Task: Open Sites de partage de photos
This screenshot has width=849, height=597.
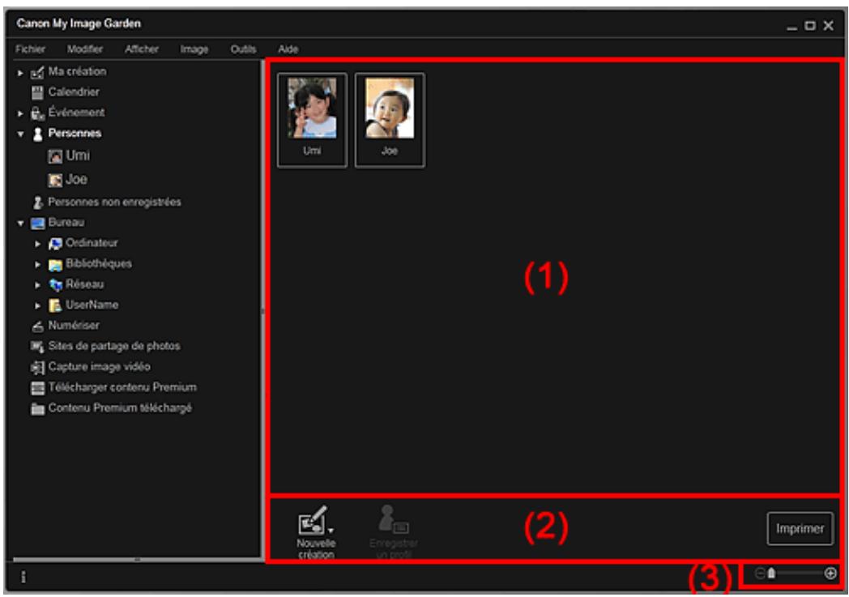Action: [113, 346]
